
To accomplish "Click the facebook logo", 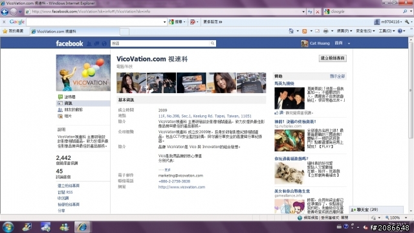I will click(69, 43).
